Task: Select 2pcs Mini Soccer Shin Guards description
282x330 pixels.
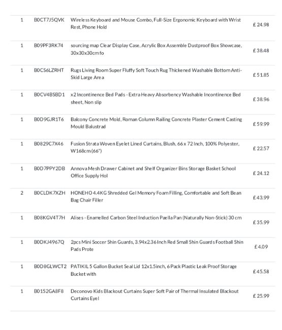Action: tap(157, 246)
